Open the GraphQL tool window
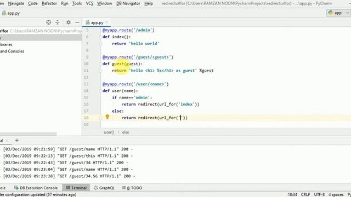Image resolution: width=351 pixels, height=197 pixels. tap(104, 188)
